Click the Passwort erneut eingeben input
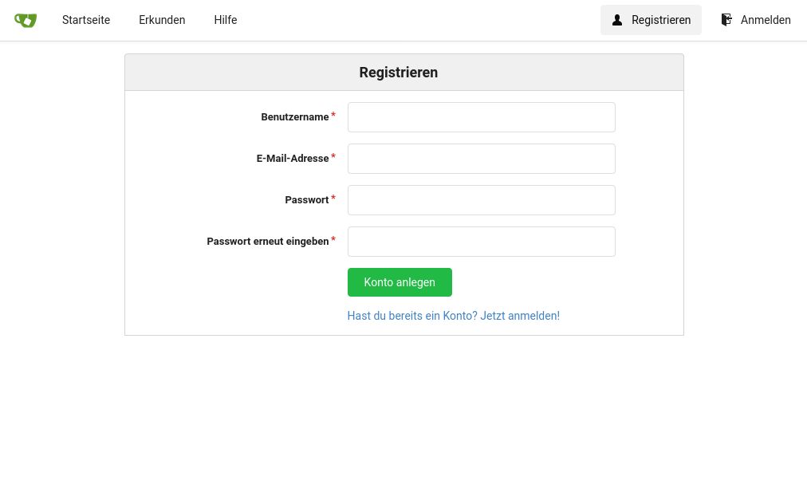The height and width of the screenshot is (492, 807). click(x=481, y=242)
